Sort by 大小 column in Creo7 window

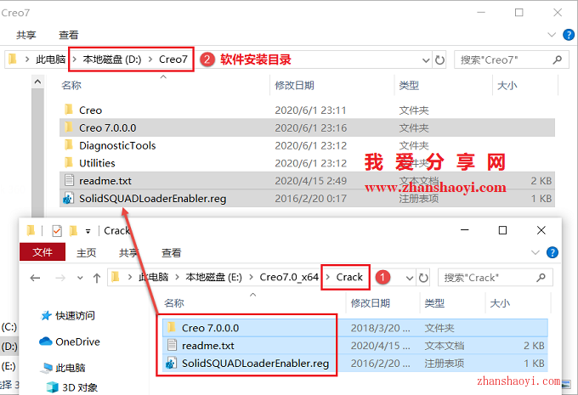[x=507, y=86]
